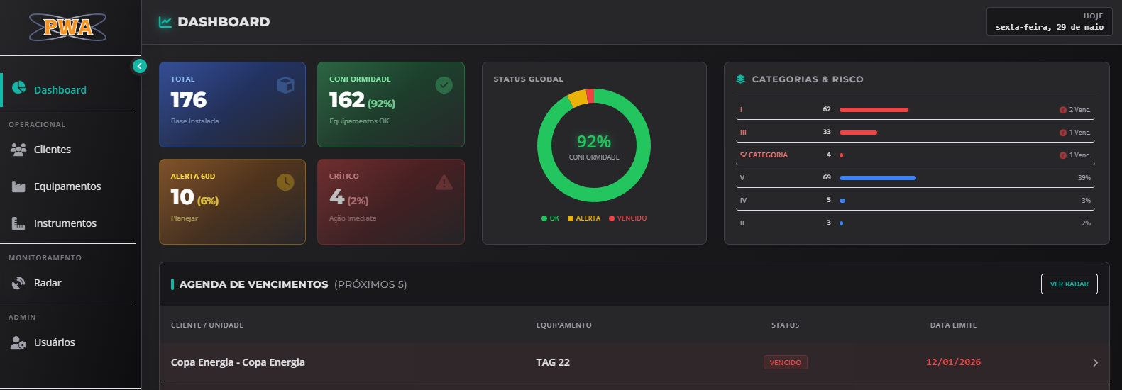Click the 92% conformidade donut chart
Screen dimensions: 1122x390
(594, 145)
